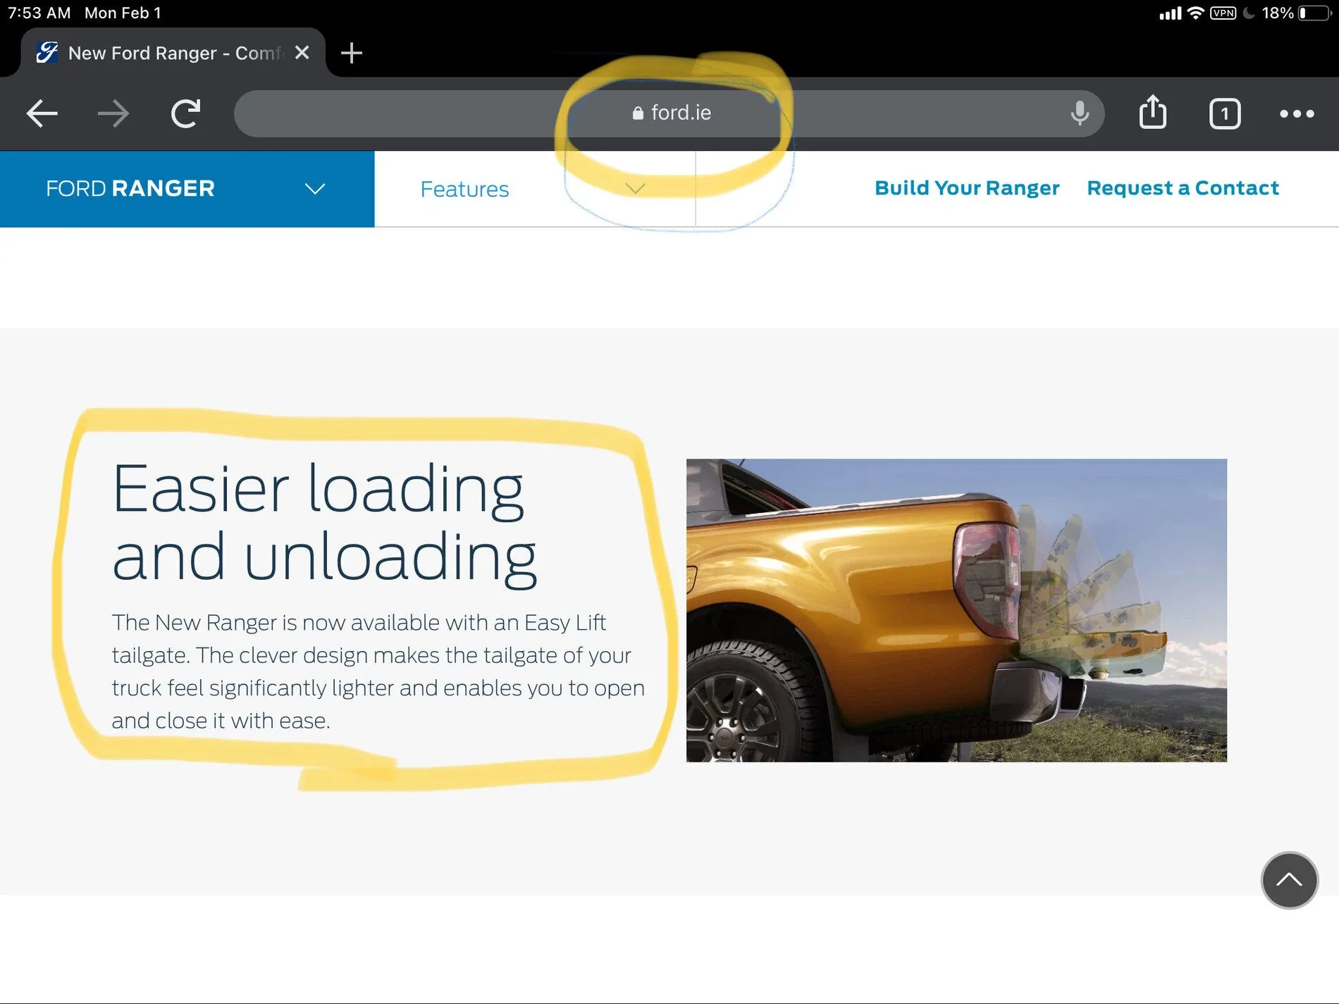Tap the Ford logo favicon on the tab
The image size is (1339, 1004).
(47, 53)
